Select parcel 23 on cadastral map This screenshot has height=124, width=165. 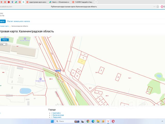coord(73,73)
